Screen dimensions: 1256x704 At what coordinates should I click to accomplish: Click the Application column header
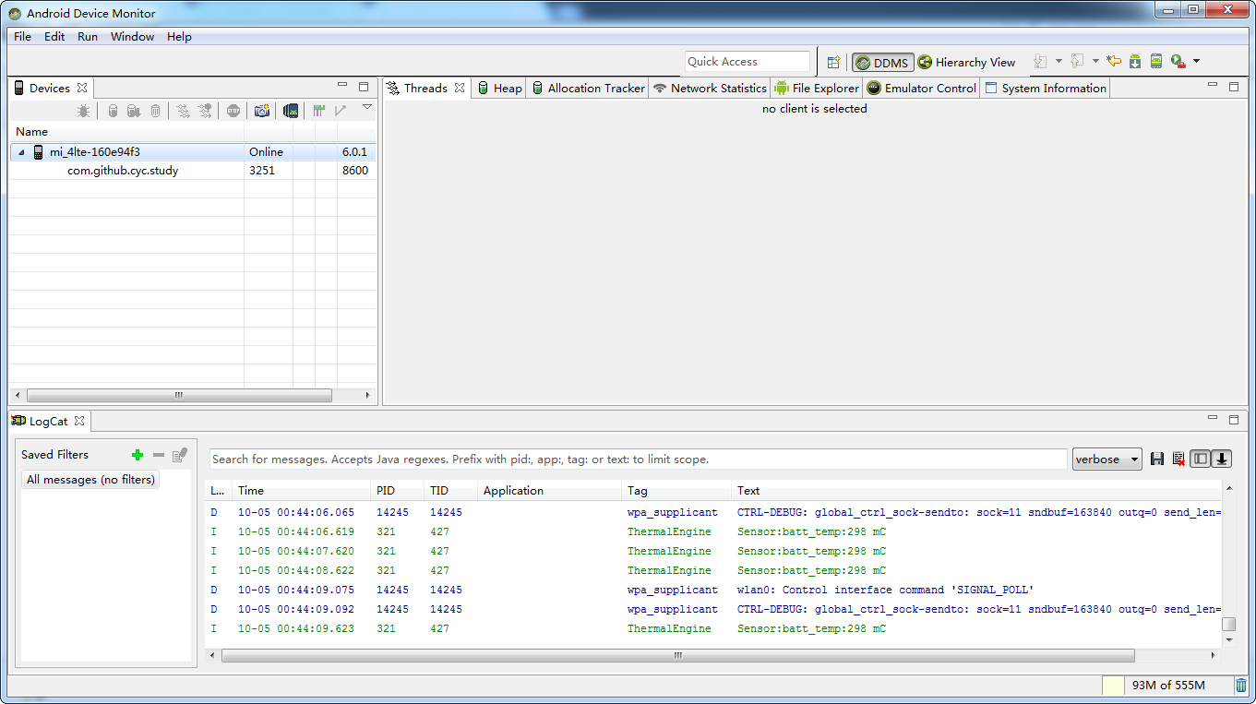(549, 491)
